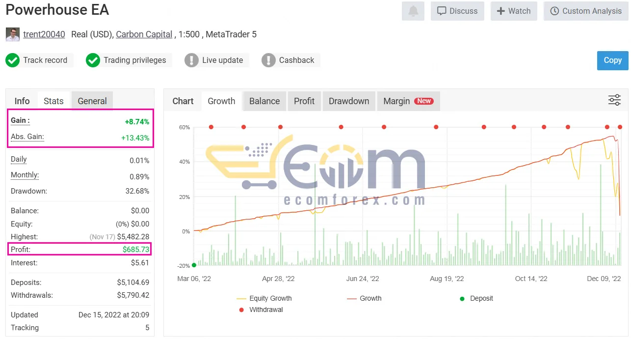Click the Chart panel heading
Viewport: 631px width, 339px height.
coord(183,101)
